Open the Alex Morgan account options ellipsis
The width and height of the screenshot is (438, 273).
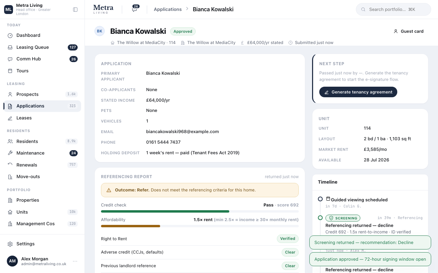point(75,261)
